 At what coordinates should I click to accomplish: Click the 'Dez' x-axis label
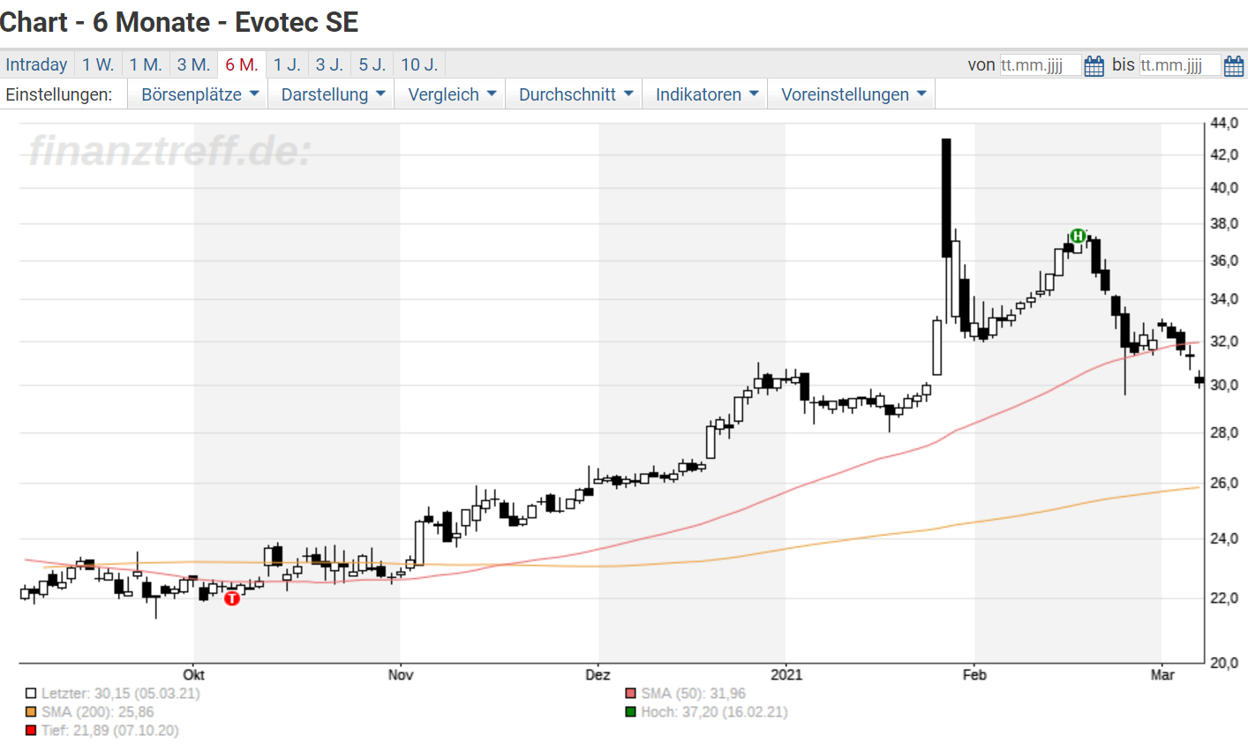(x=598, y=675)
